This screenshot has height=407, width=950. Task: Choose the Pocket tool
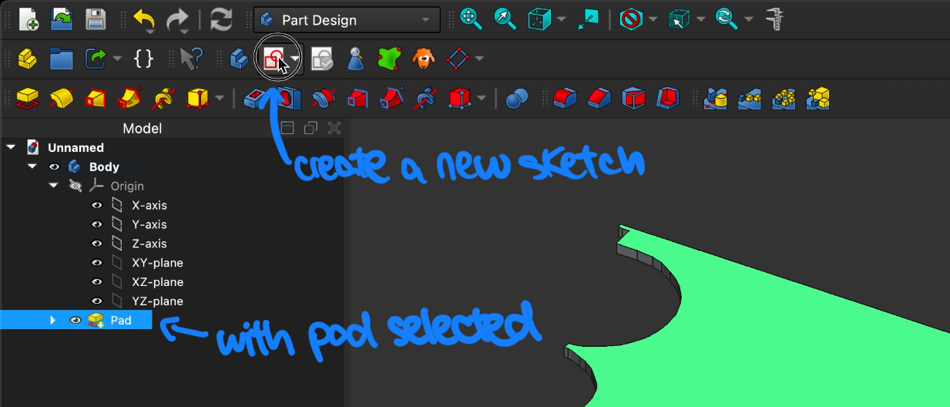(255, 98)
